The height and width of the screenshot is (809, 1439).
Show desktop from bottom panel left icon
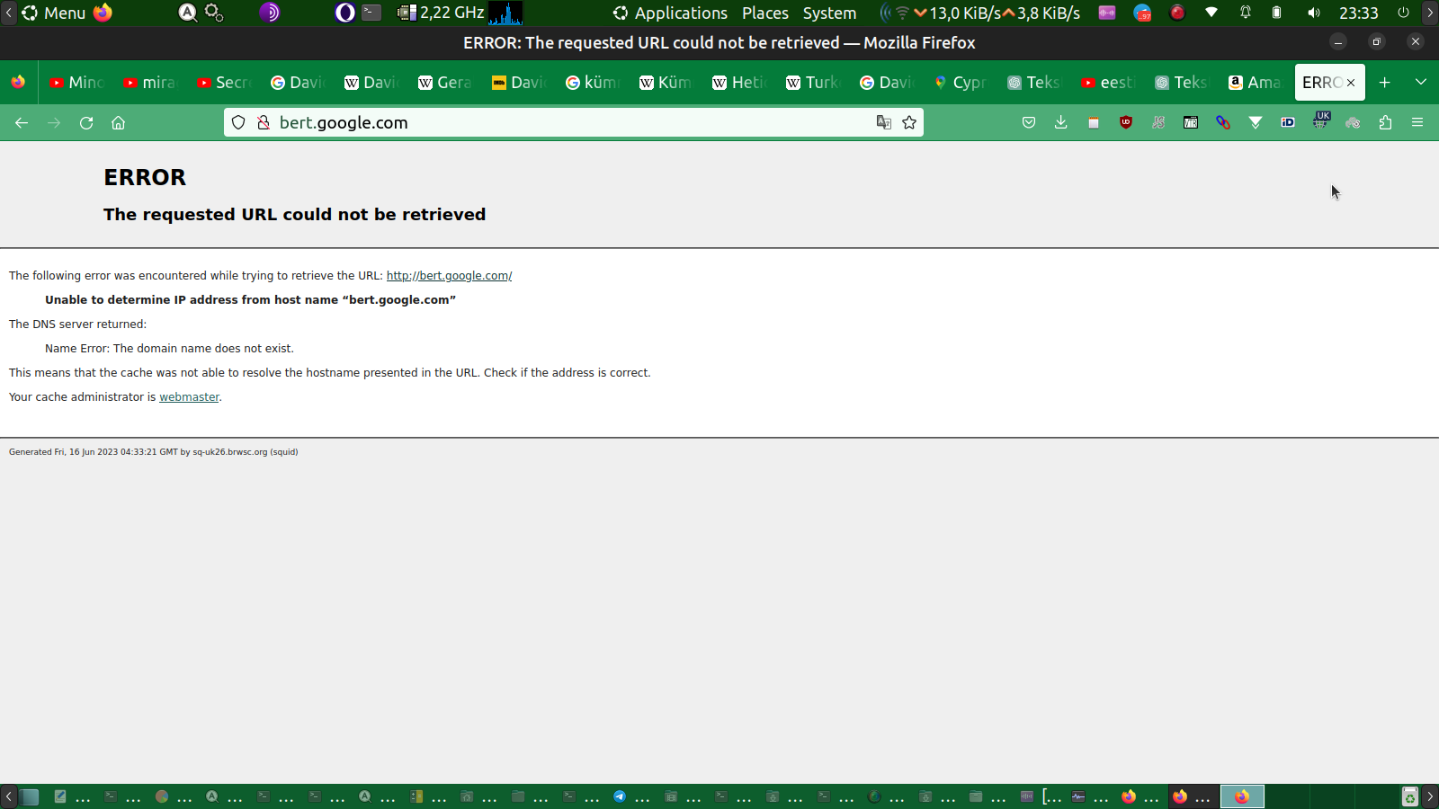[30, 796]
